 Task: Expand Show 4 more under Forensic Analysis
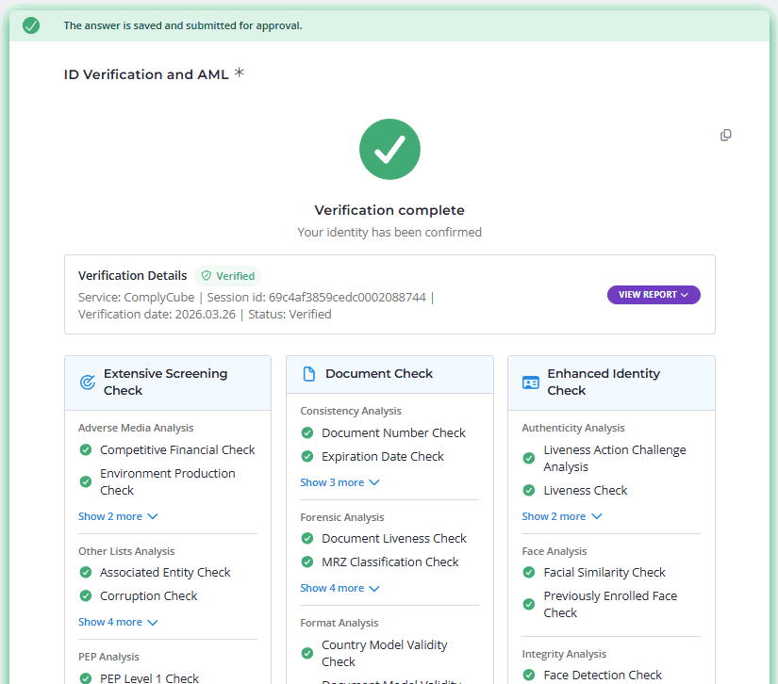[339, 588]
